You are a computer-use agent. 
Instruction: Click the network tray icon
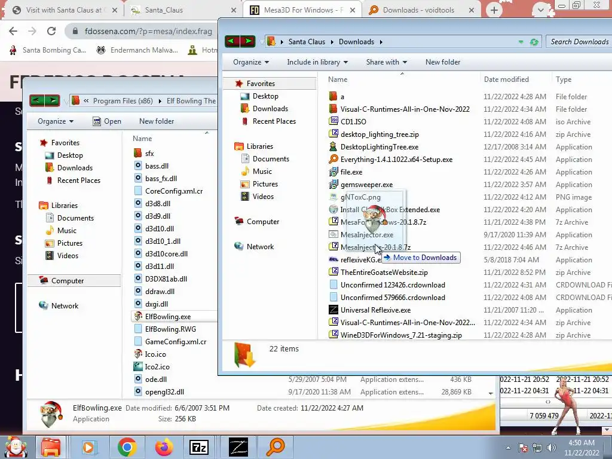[x=537, y=448]
